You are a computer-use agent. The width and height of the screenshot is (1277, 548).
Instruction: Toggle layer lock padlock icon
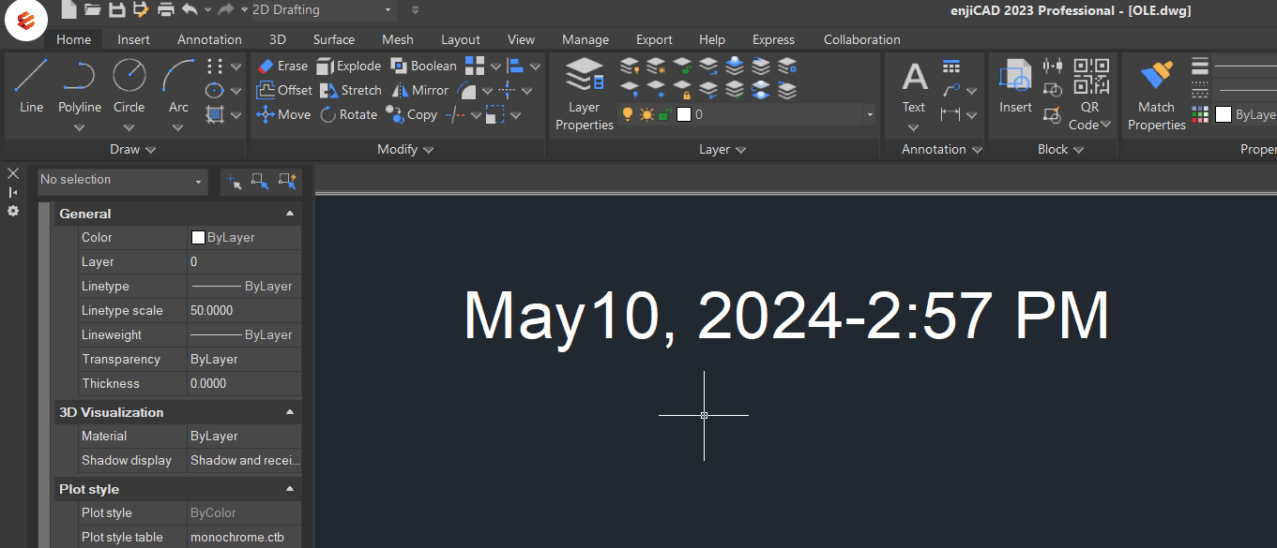(664, 114)
